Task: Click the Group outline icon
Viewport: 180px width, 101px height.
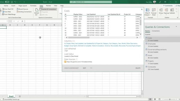Action: tap(161, 10)
